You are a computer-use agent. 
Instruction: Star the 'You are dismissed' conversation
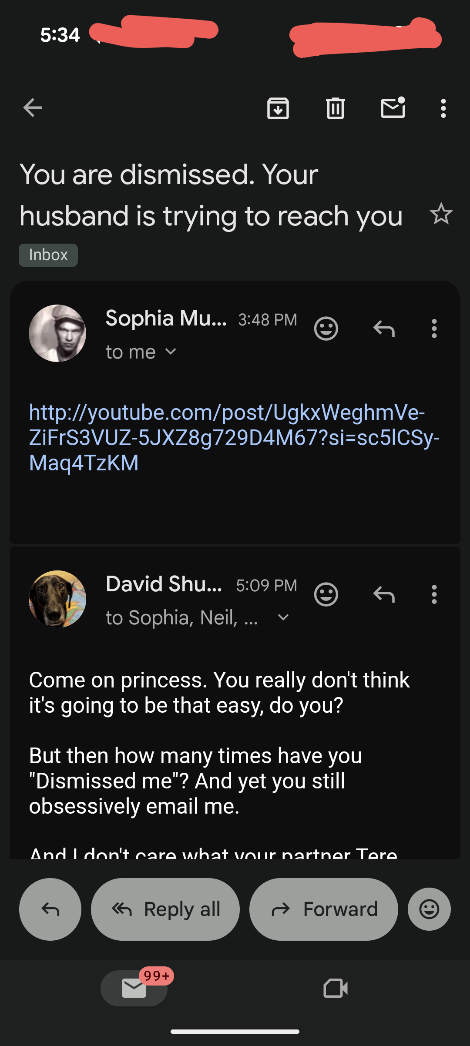tap(441, 214)
